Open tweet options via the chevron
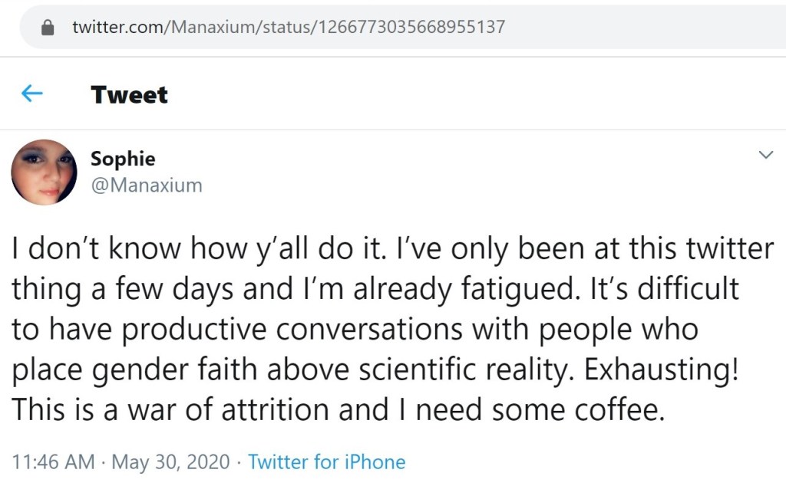Viewport: 786px width, 486px height. click(765, 156)
